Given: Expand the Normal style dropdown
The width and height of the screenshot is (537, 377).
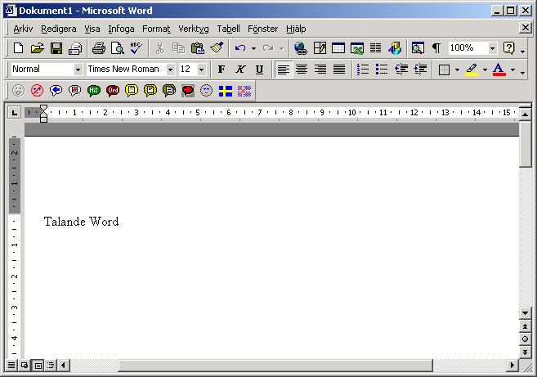Looking at the screenshot, I should click(x=78, y=70).
